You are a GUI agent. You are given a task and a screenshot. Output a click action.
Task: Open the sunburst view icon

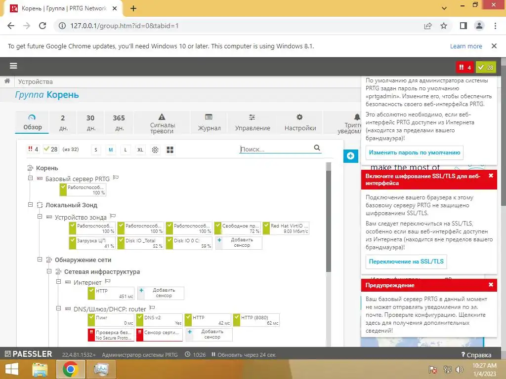coord(155,150)
